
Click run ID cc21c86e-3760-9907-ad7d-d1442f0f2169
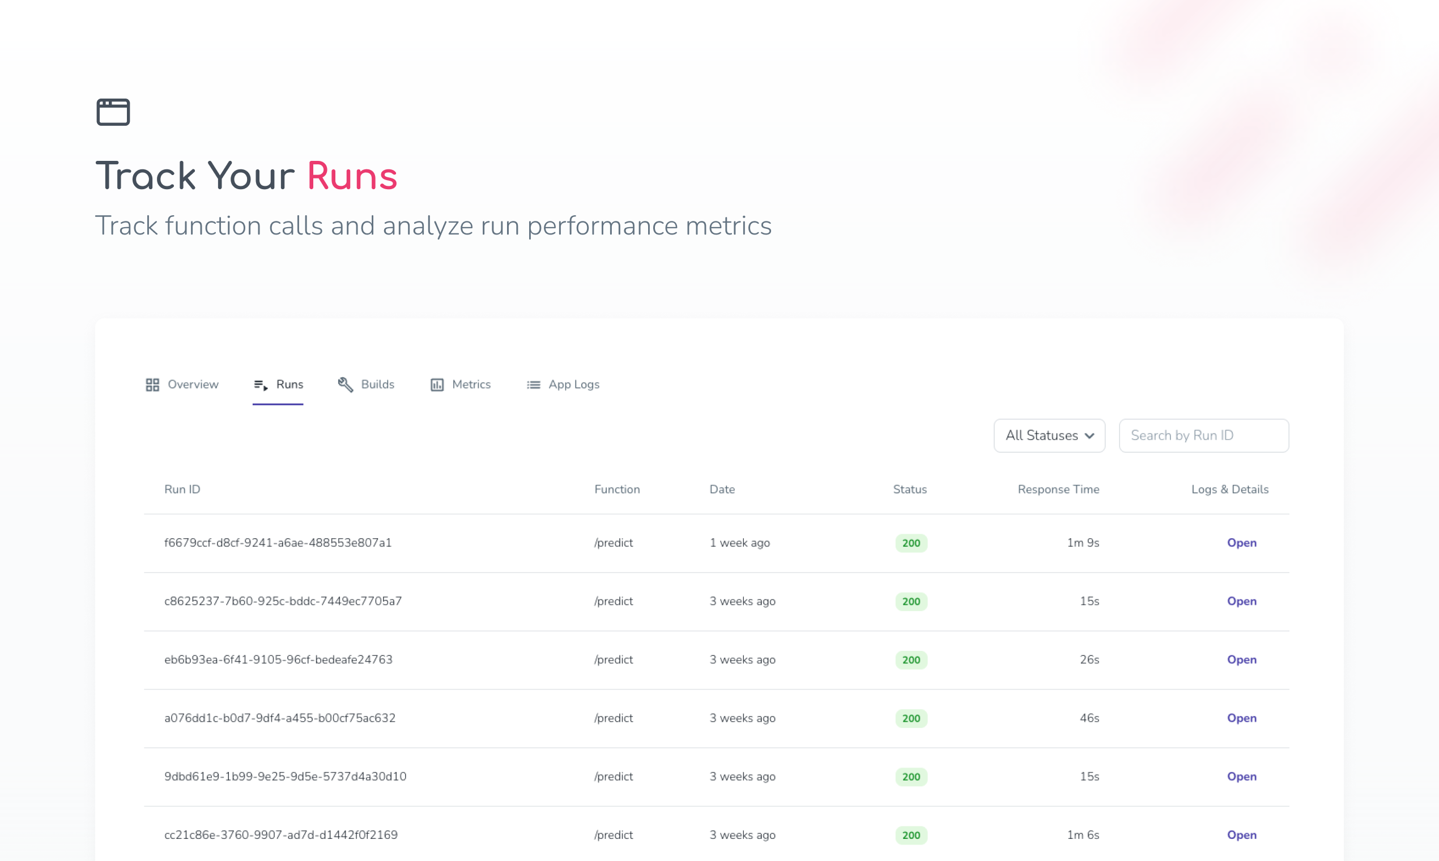pyautogui.click(x=281, y=835)
